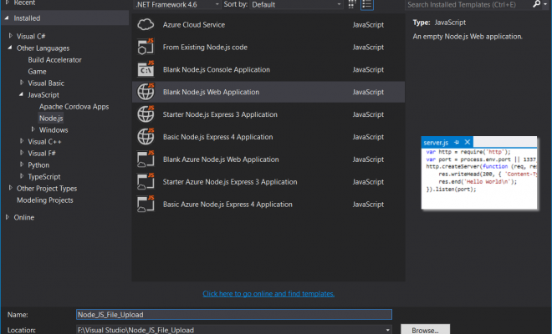552x334 pixels.
Task: Select 'Basic Azure Node.js Express 4 Application' name
Action: click(x=227, y=205)
